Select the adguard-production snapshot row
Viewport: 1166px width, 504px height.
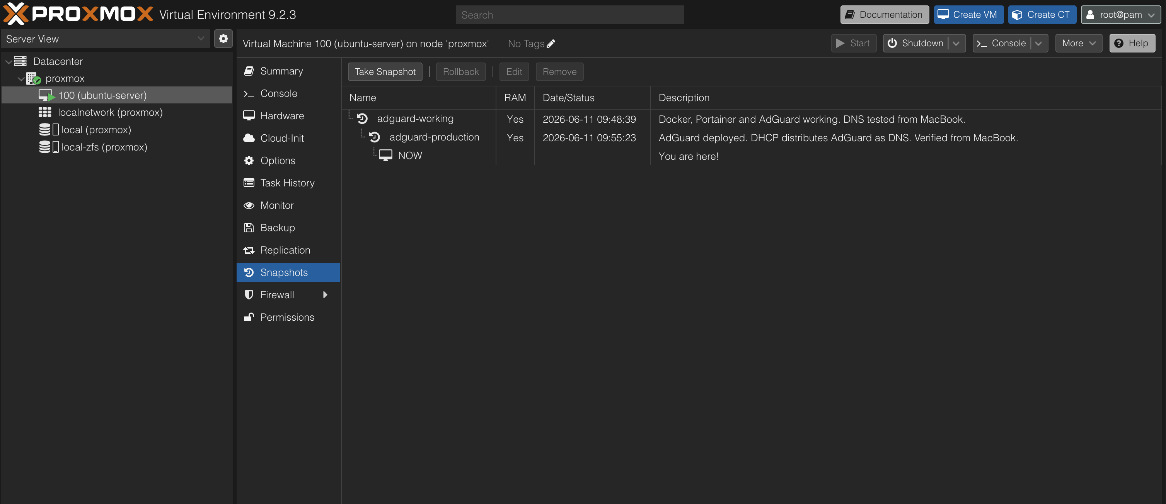point(752,137)
